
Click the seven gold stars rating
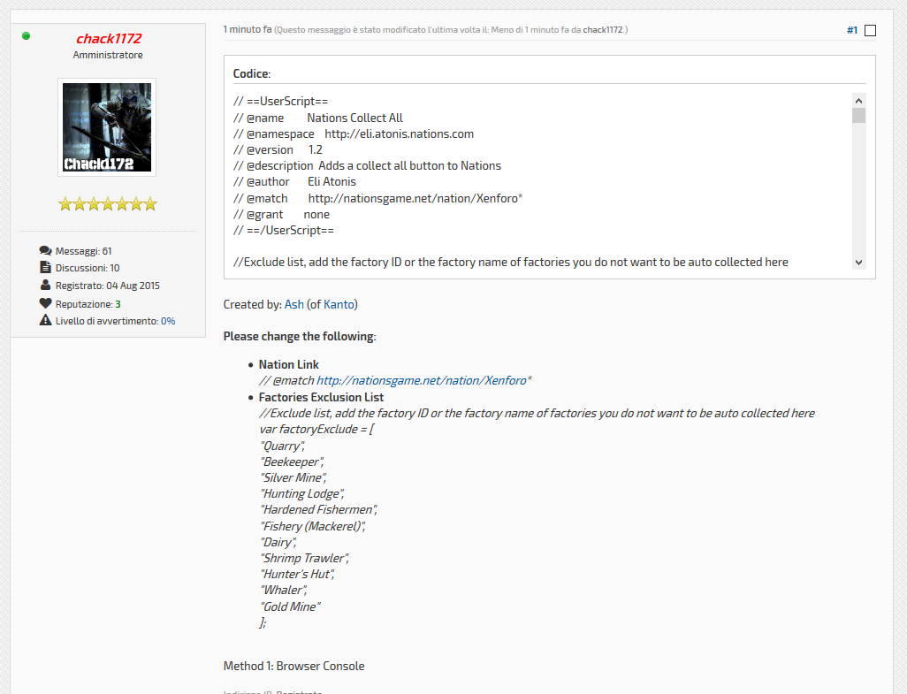tap(108, 203)
